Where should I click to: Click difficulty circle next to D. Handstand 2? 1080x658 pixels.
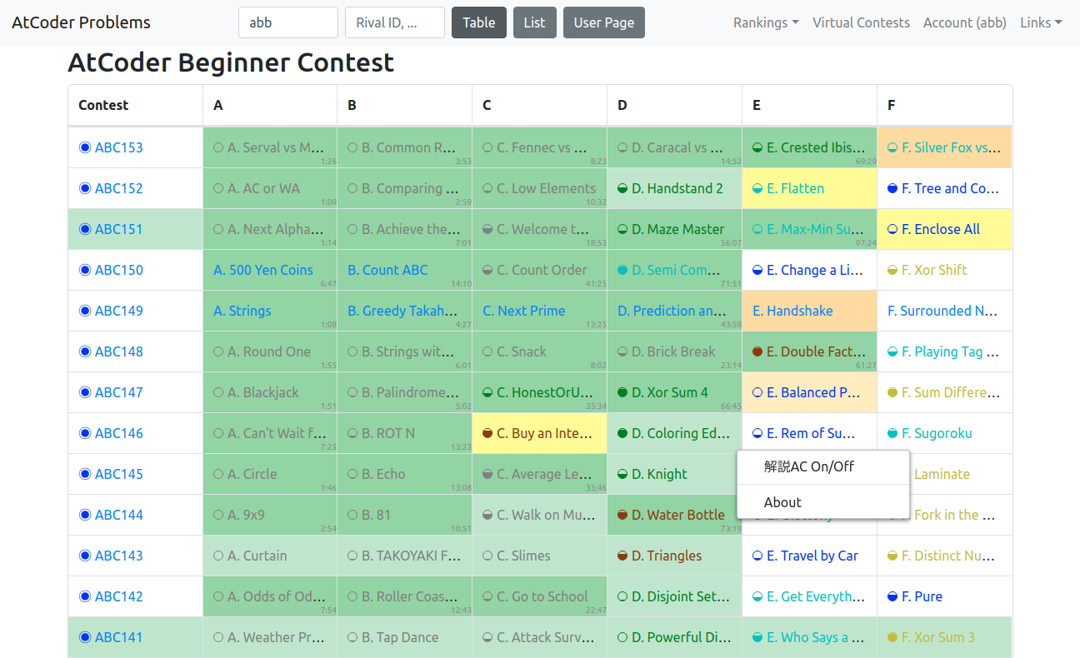tap(622, 188)
